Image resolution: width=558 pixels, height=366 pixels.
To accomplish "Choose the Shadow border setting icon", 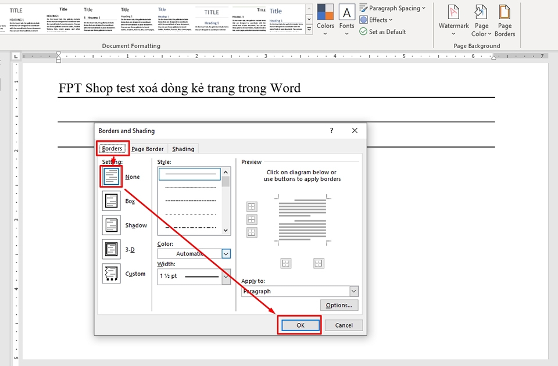I will coord(112,225).
